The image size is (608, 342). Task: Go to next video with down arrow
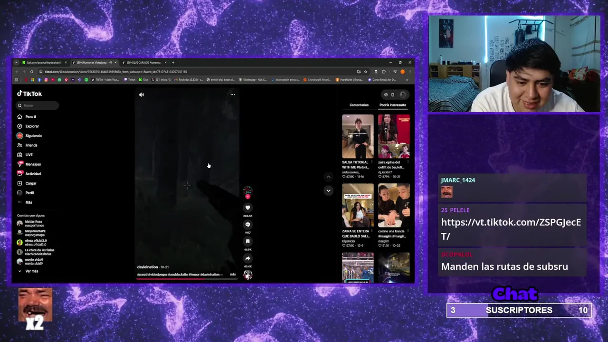(328, 190)
